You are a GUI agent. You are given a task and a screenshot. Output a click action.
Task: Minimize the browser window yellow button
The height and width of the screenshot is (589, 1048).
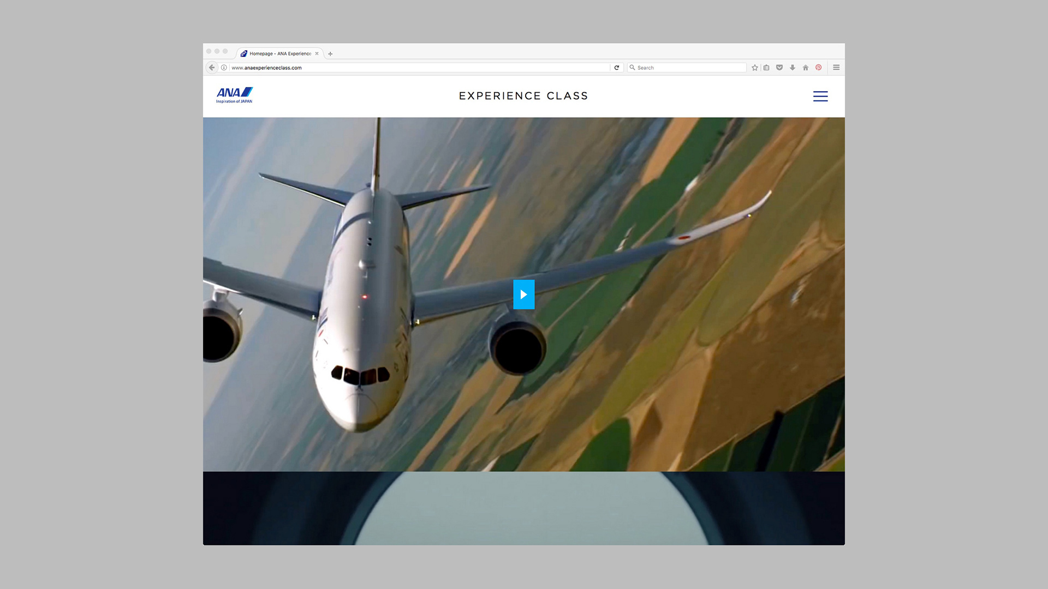[217, 51]
